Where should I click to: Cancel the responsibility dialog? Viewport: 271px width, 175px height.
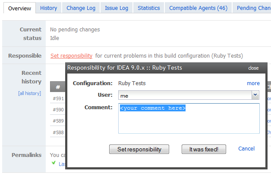[246, 149]
